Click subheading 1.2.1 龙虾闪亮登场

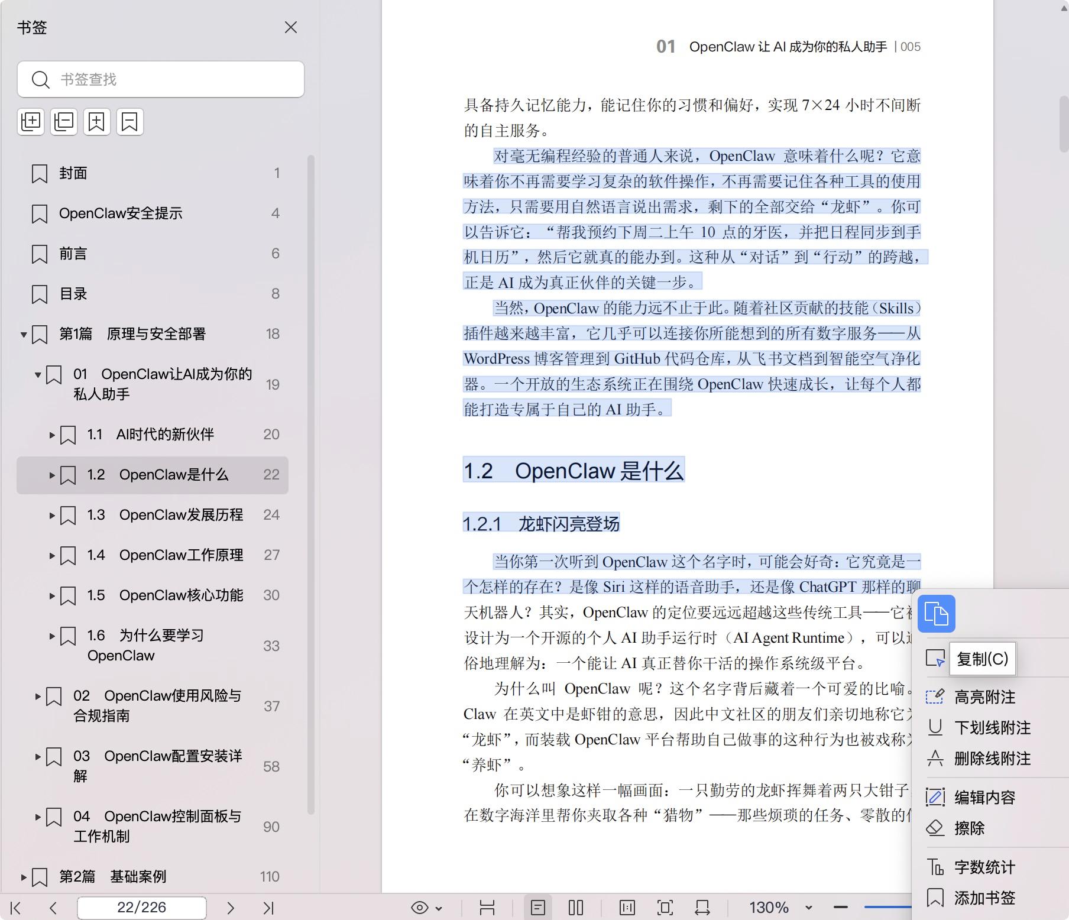tap(541, 524)
